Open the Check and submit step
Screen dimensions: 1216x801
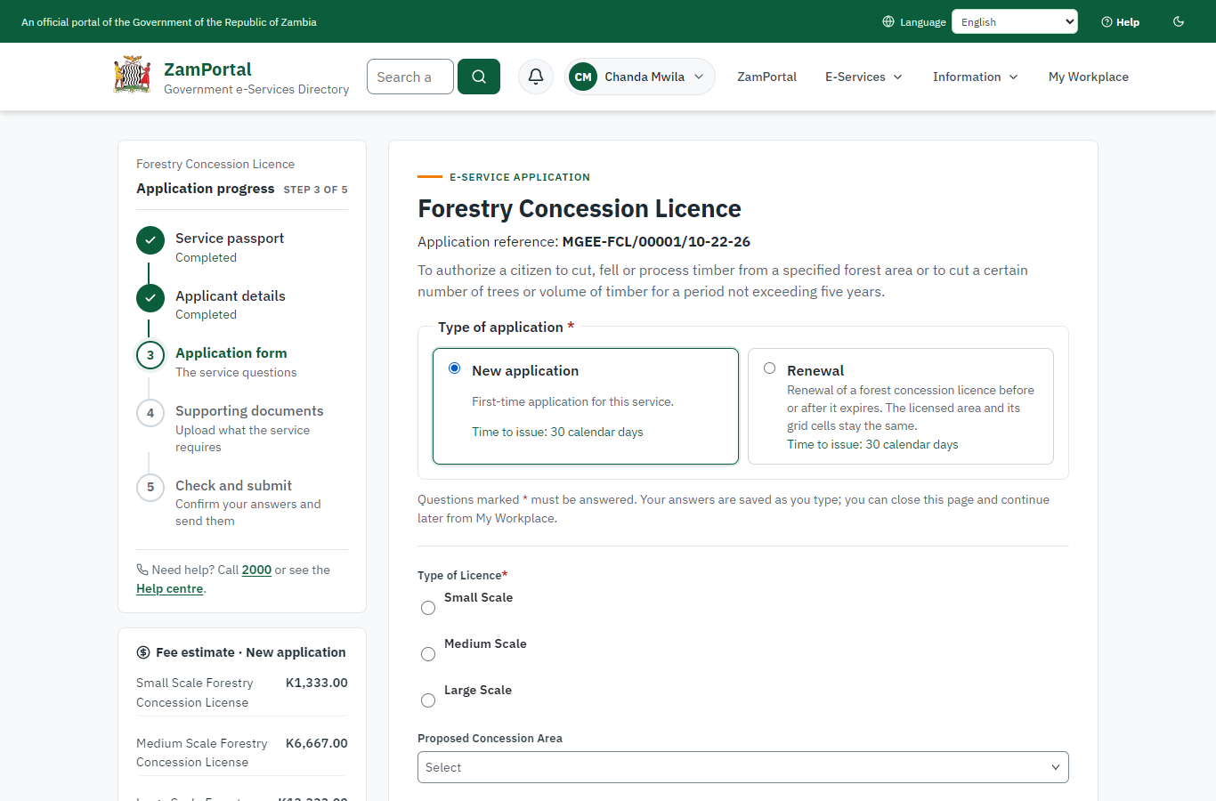233,486
